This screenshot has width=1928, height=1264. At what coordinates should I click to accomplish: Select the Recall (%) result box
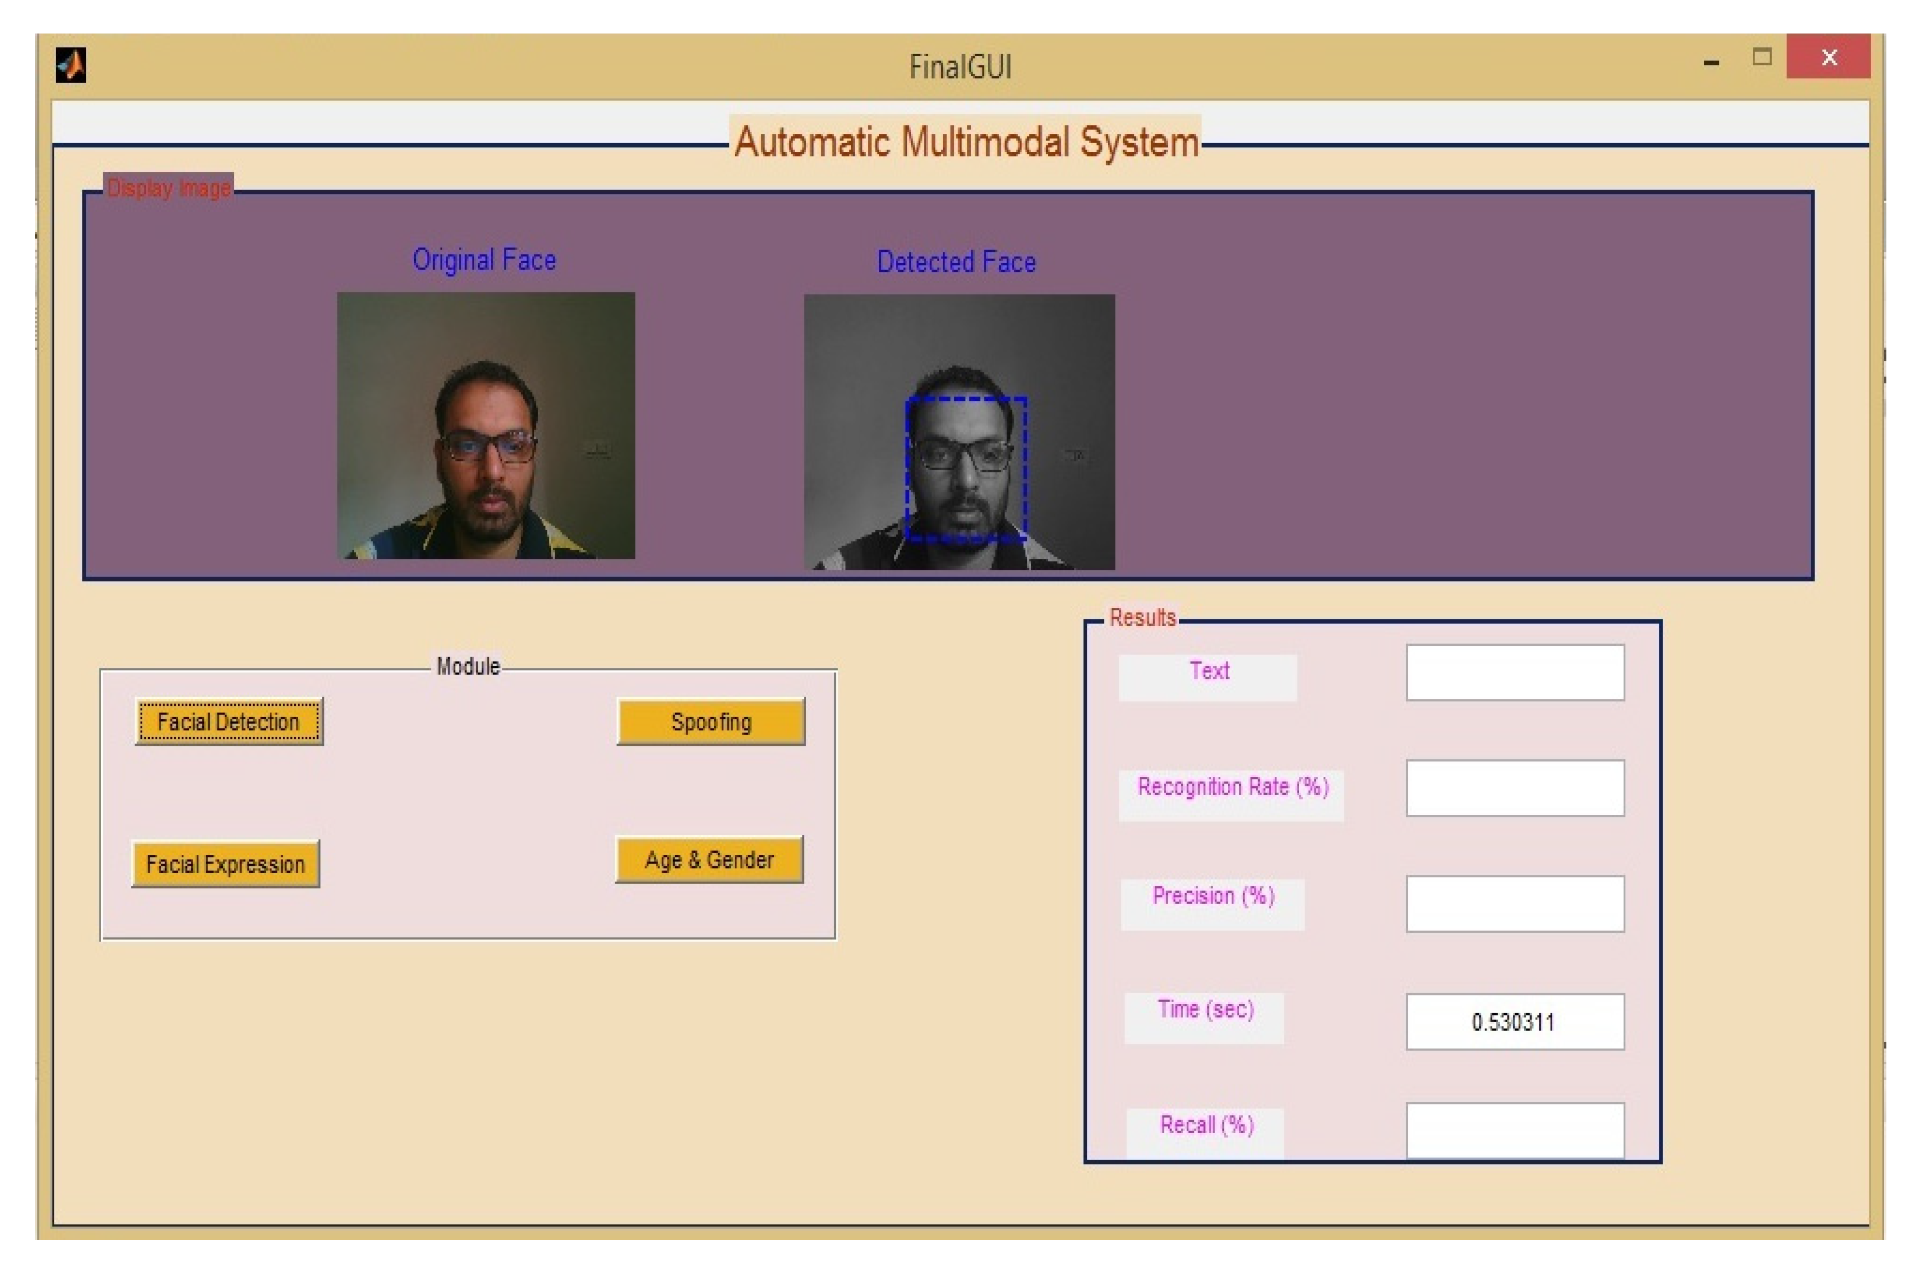(x=1515, y=1131)
